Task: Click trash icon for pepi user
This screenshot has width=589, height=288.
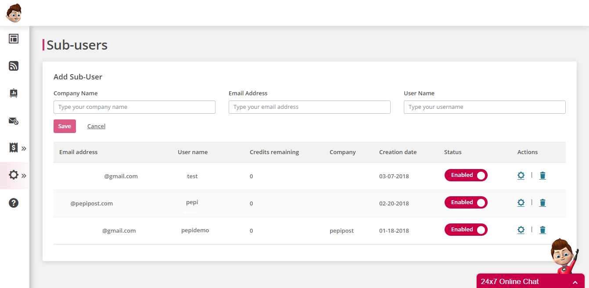Action: (x=542, y=203)
